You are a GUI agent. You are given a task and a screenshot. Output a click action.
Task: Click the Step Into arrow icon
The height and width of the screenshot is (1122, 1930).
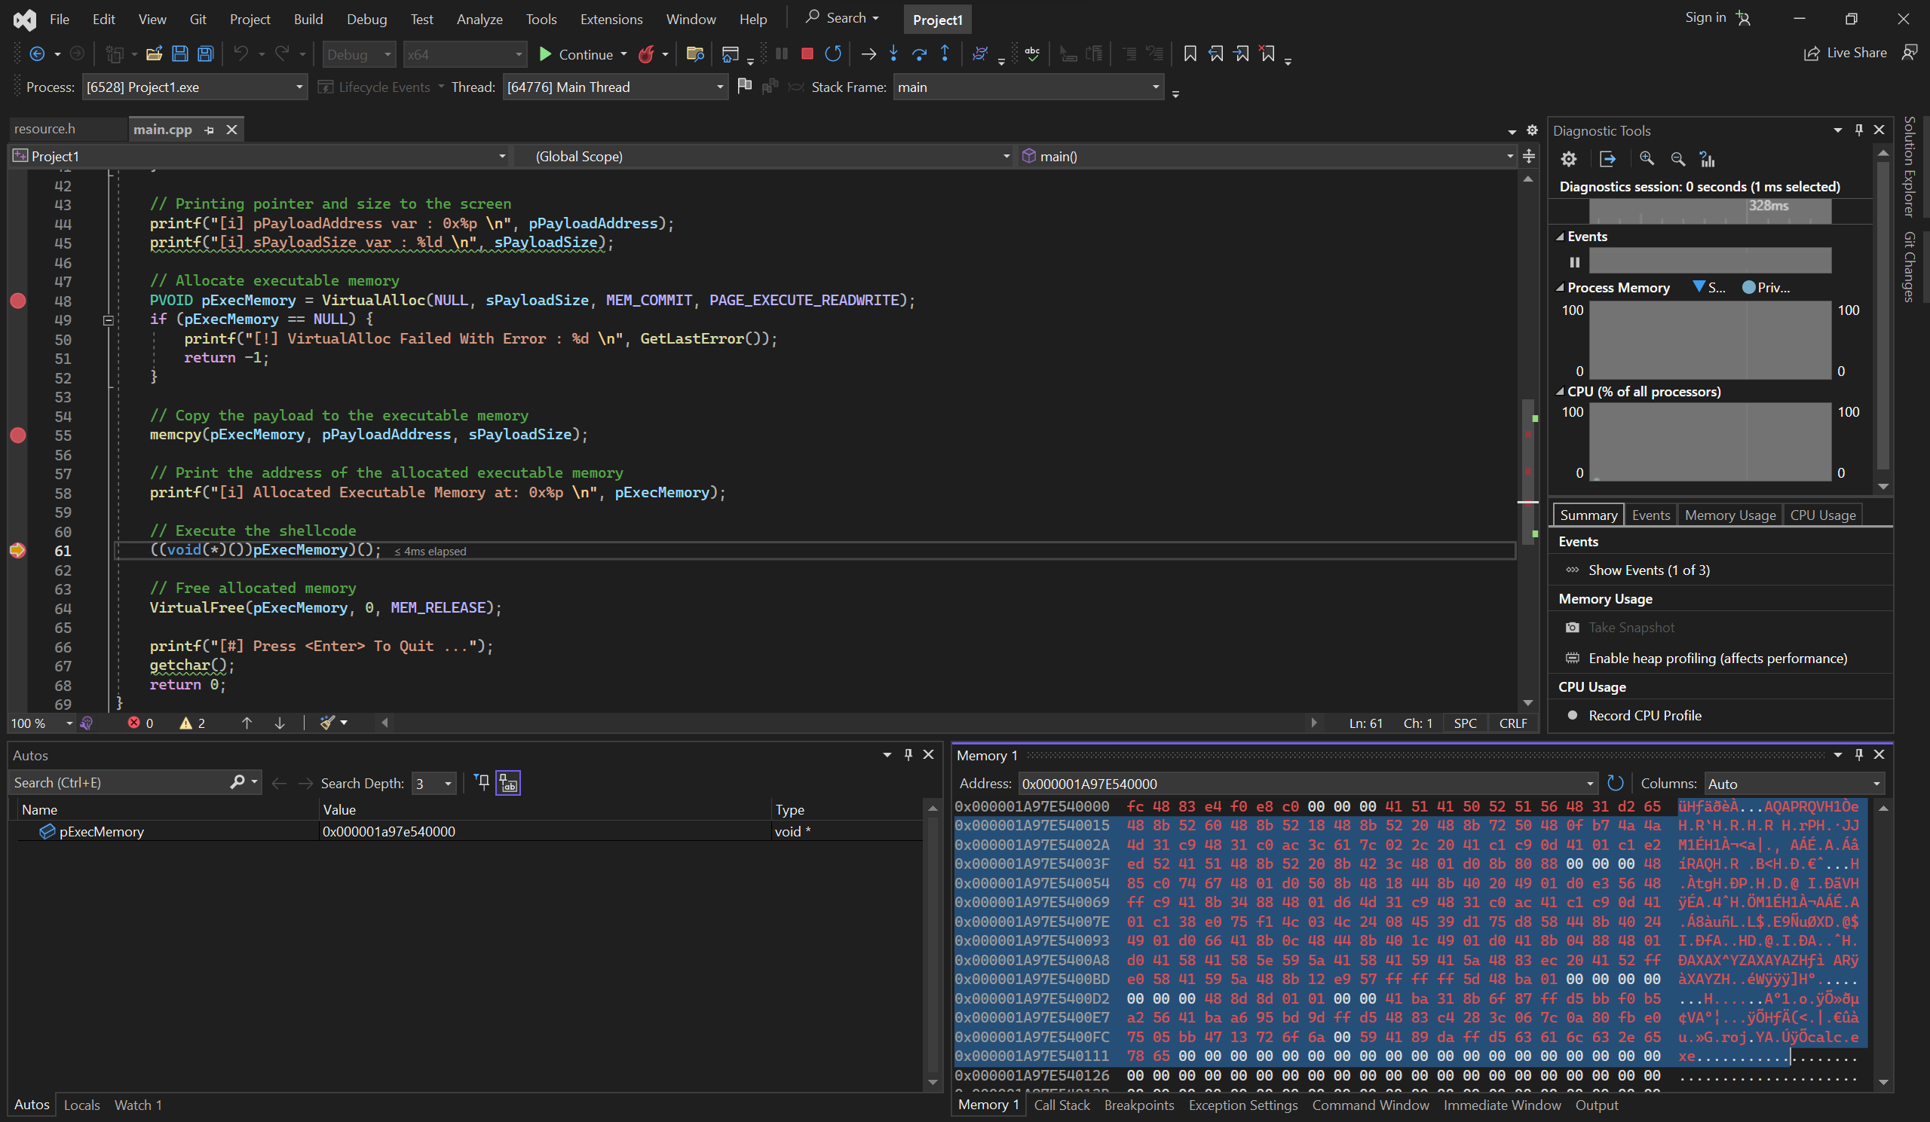click(x=894, y=54)
